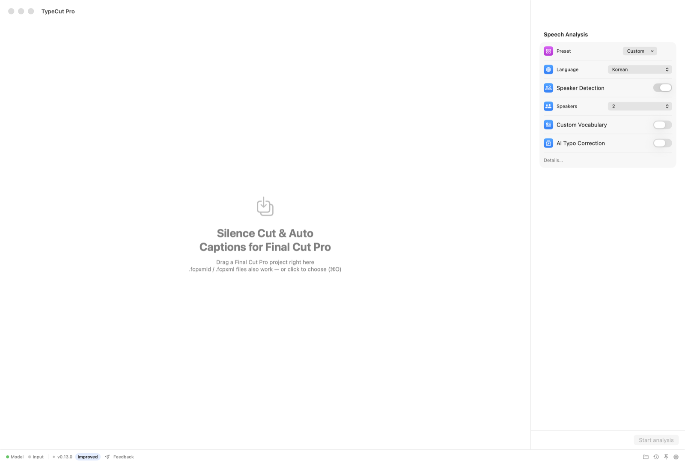This screenshot has width=685, height=464.
Task: Click the v0.13.0 version label
Action: (x=65, y=457)
